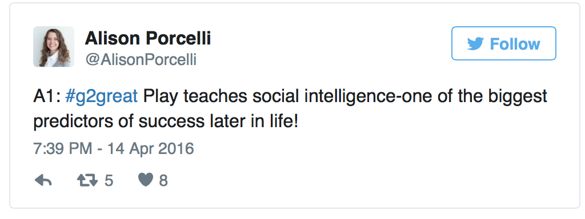Like the tweet with the heart icon
Image resolution: width=585 pixels, height=219 pixels.
click(x=146, y=180)
